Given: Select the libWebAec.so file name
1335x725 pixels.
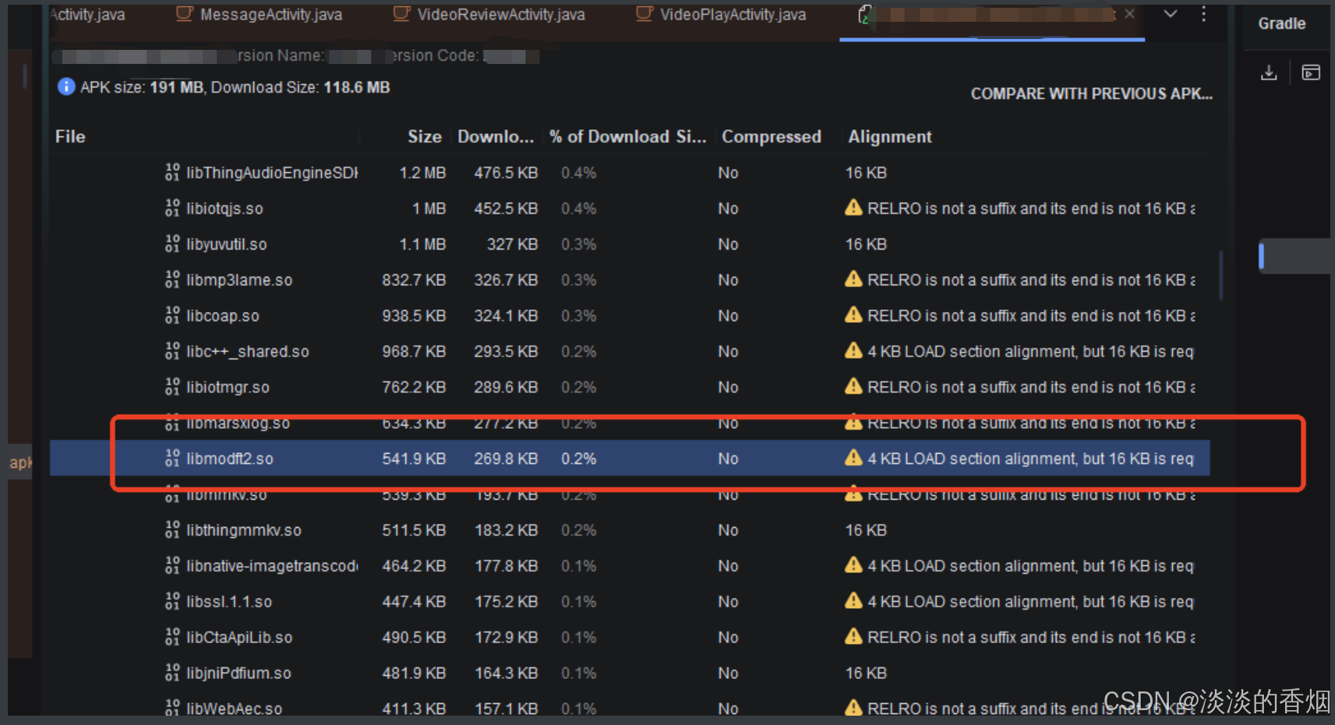Looking at the screenshot, I should click(234, 709).
